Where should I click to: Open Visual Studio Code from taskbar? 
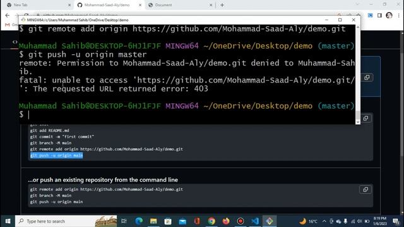click(255, 221)
